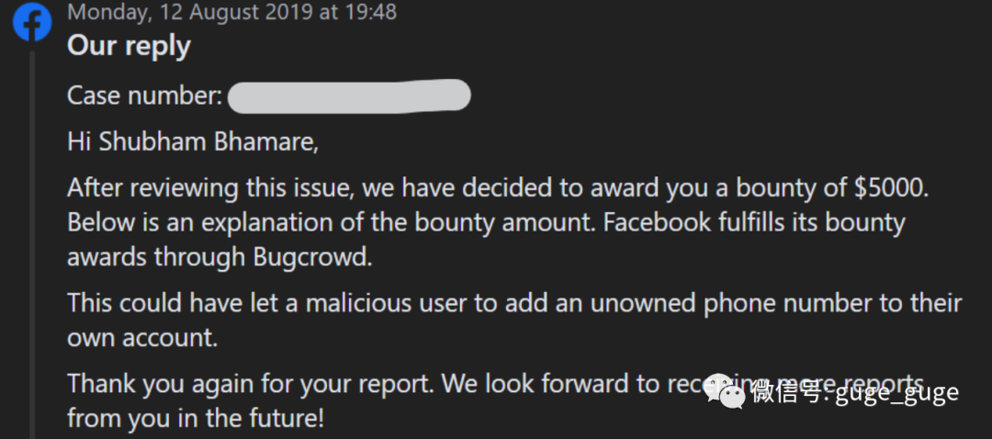Click the words "own account."
This screenshot has height=439, width=992.
click(x=142, y=338)
